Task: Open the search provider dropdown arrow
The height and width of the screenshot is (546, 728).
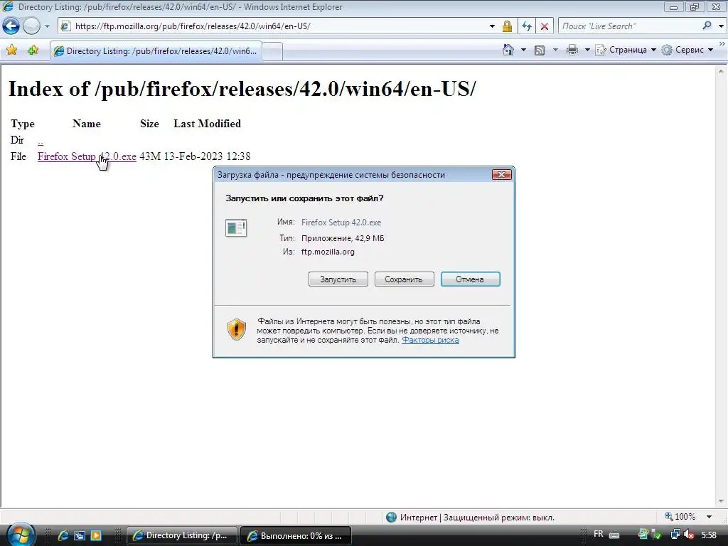Action: [x=721, y=26]
